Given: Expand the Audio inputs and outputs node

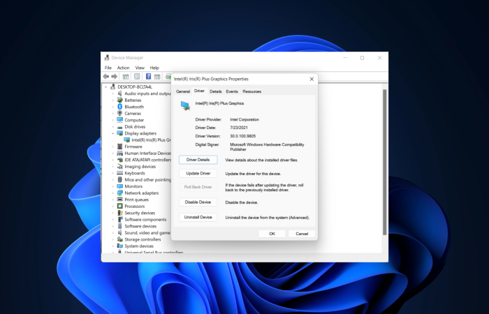Looking at the screenshot, I should [113, 94].
